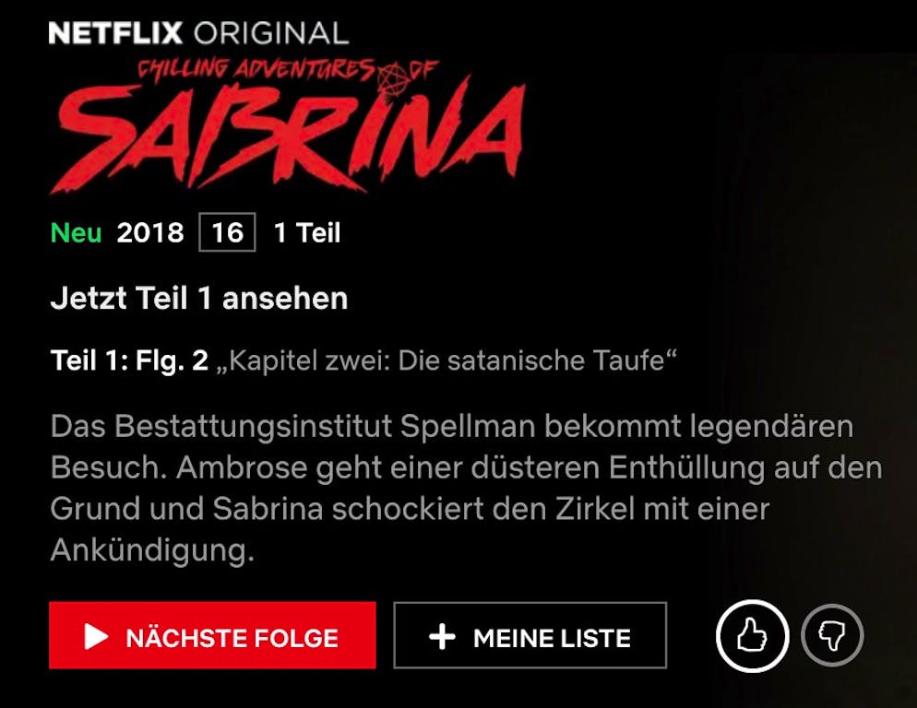Click the 2018 release year

click(150, 232)
